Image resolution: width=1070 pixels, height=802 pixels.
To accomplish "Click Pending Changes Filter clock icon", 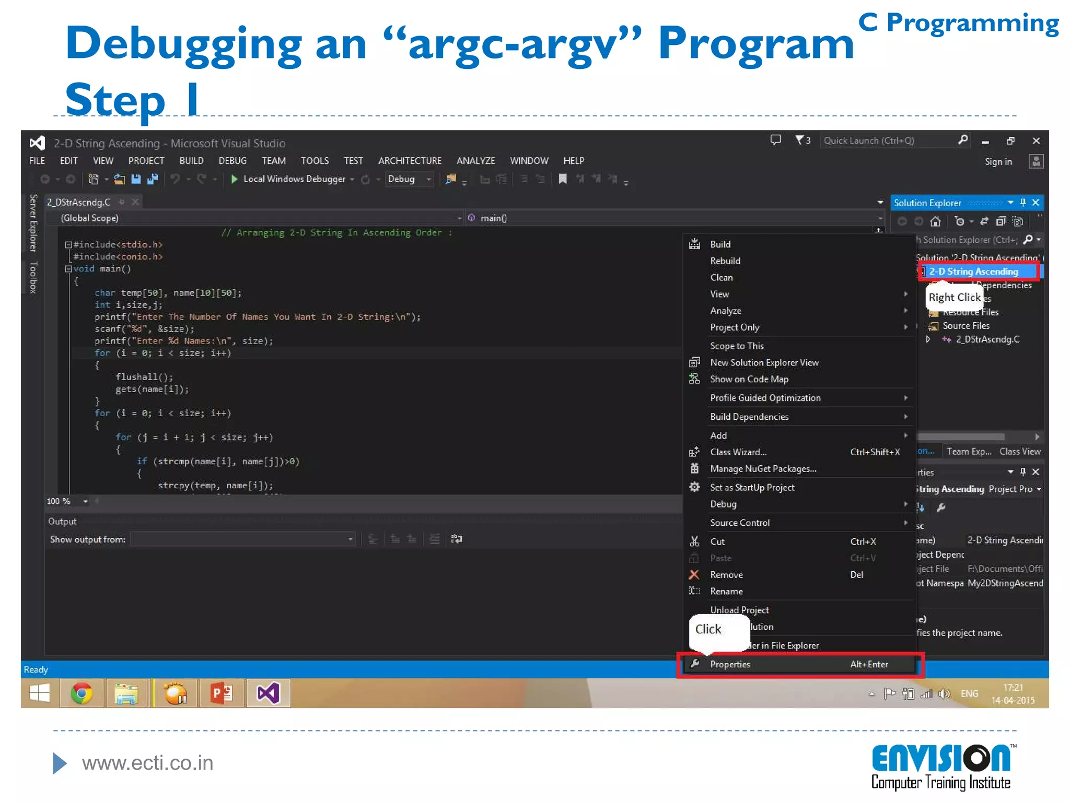I will coord(959,221).
